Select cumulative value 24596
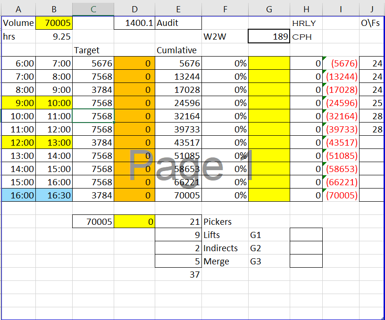 (x=178, y=103)
